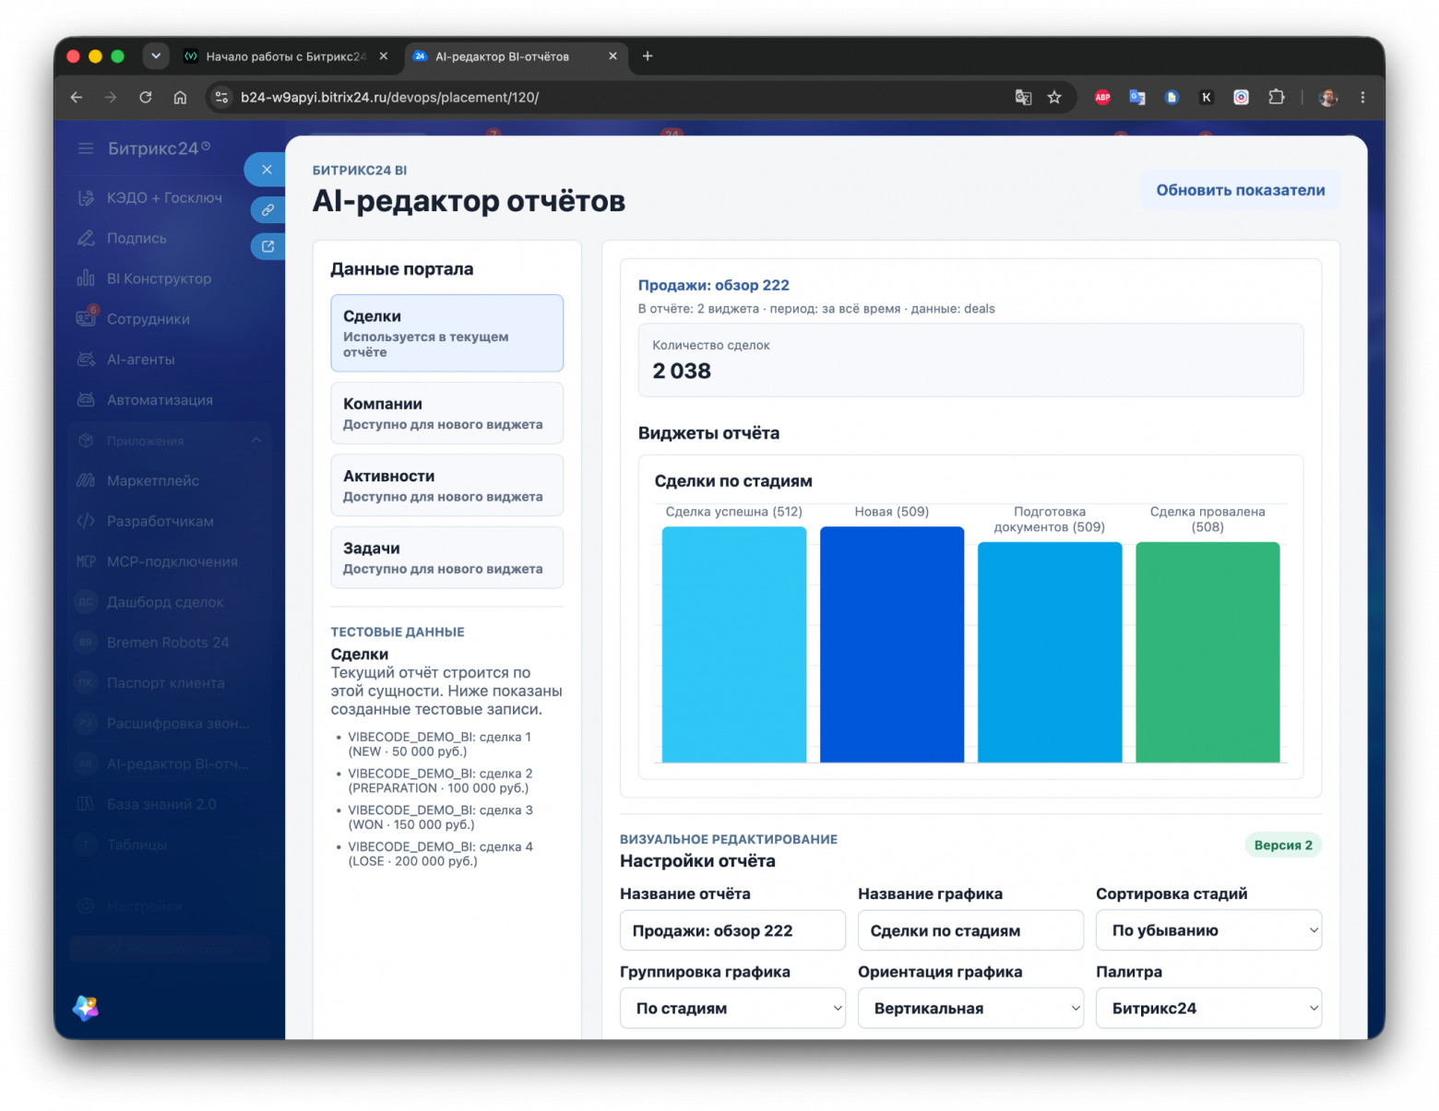Open the Группировка графика dropdown

[732, 1008]
